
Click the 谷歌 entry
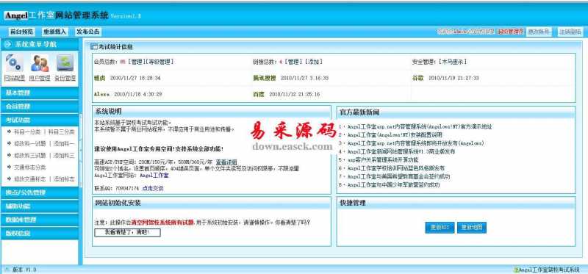(x=417, y=78)
